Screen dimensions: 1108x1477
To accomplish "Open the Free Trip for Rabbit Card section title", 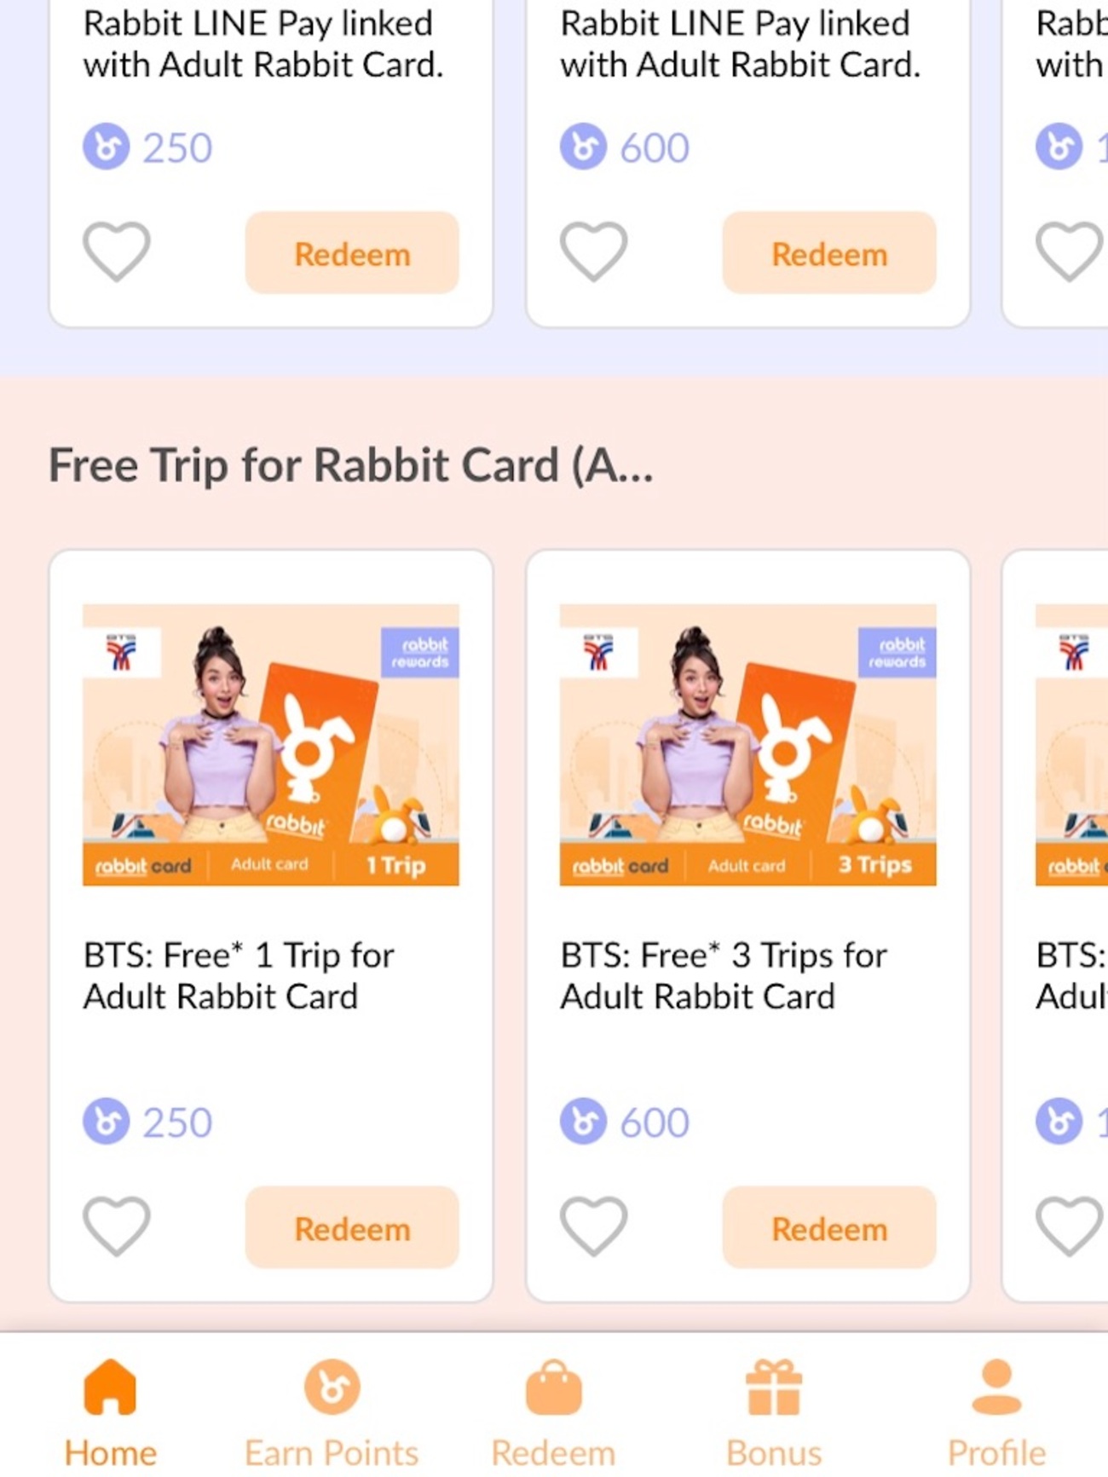I will tap(351, 465).
